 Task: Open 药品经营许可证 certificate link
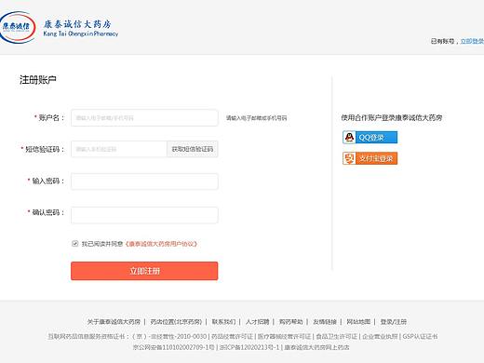(x=232, y=336)
